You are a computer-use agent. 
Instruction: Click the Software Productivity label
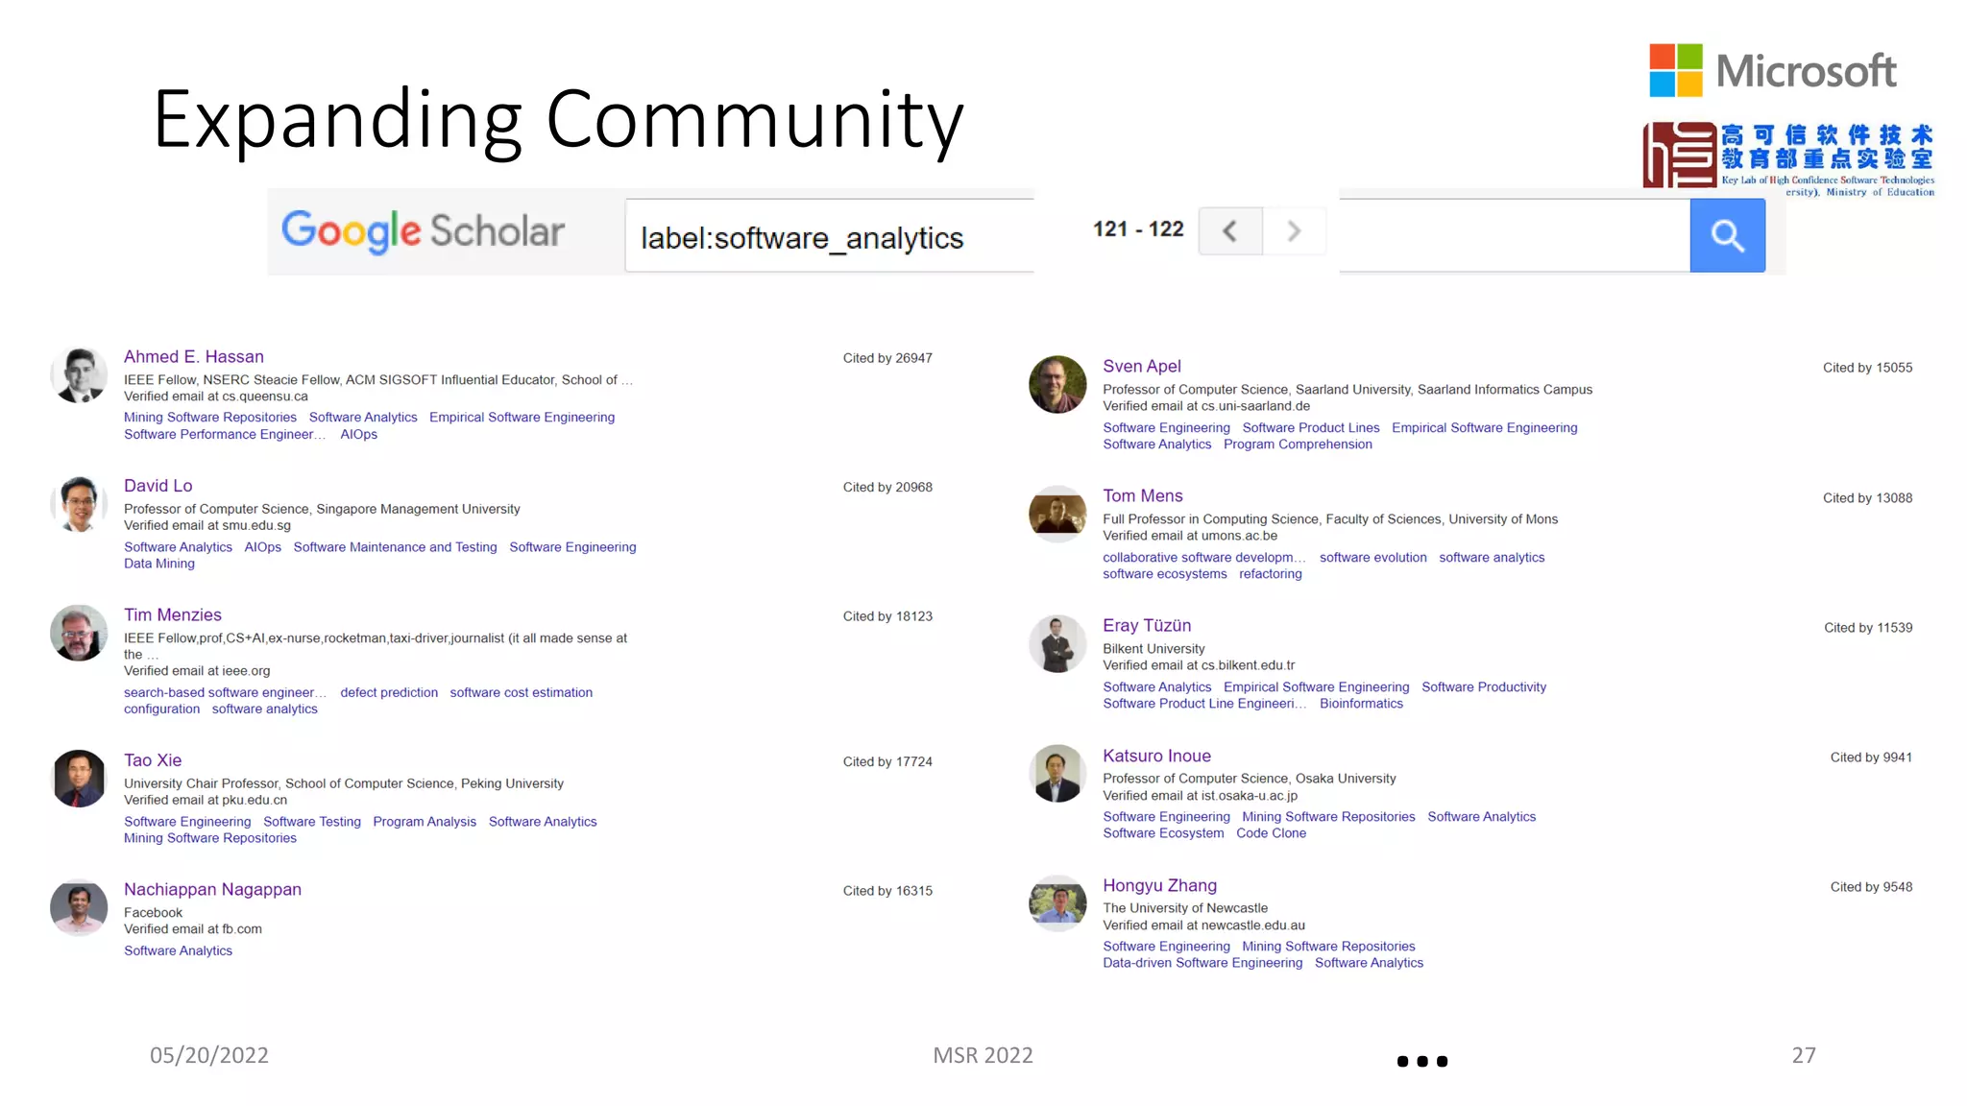tap(1484, 686)
